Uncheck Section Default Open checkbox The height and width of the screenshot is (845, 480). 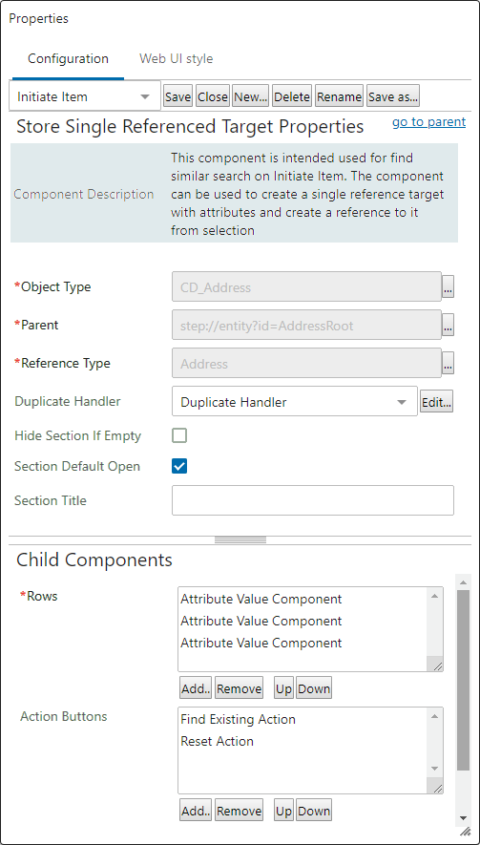point(179,466)
